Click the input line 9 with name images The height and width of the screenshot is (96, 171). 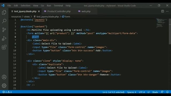[x=69, y=47]
